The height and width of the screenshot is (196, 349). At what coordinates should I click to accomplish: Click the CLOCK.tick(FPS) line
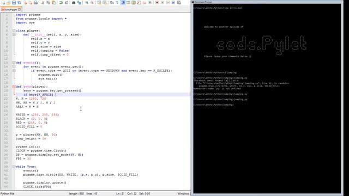pos(37,187)
